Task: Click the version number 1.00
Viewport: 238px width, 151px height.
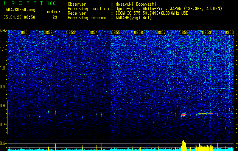Action: coord(51,3)
